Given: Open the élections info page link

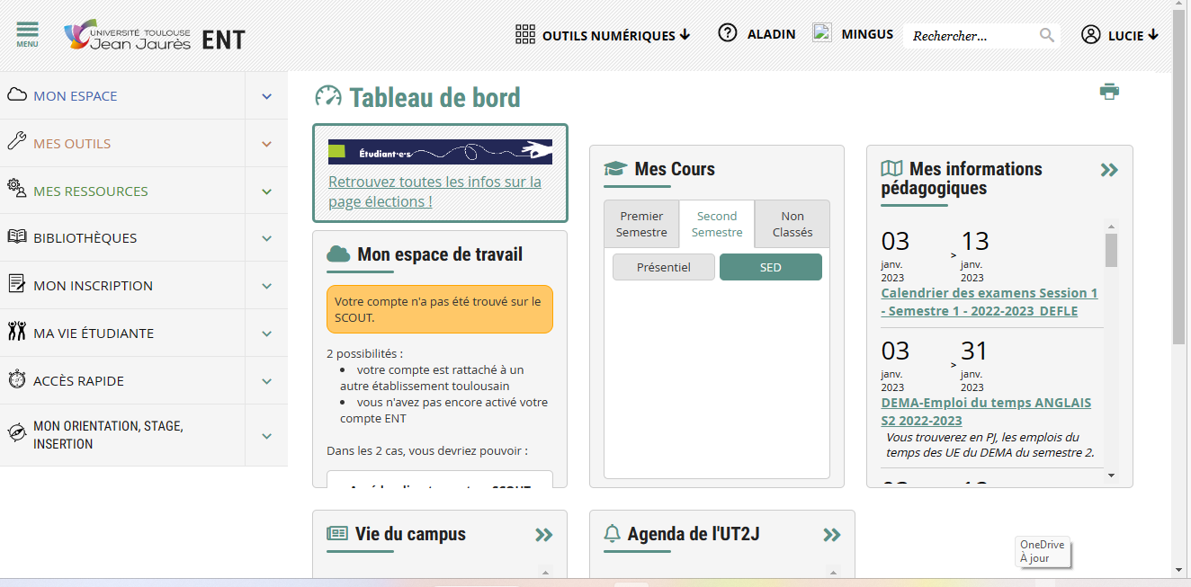Looking at the screenshot, I should pyautogui.click(x=434, y=191).
